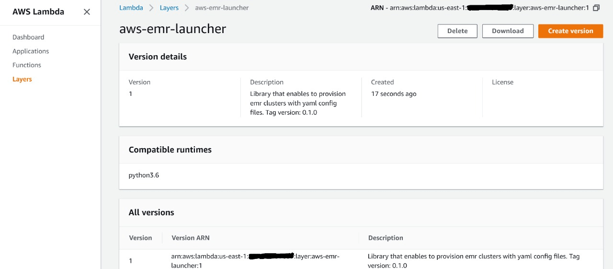This screenshot has height=269, width=613.
Task: Select the version ARN in row 1
Action: (x=255, y=260)
